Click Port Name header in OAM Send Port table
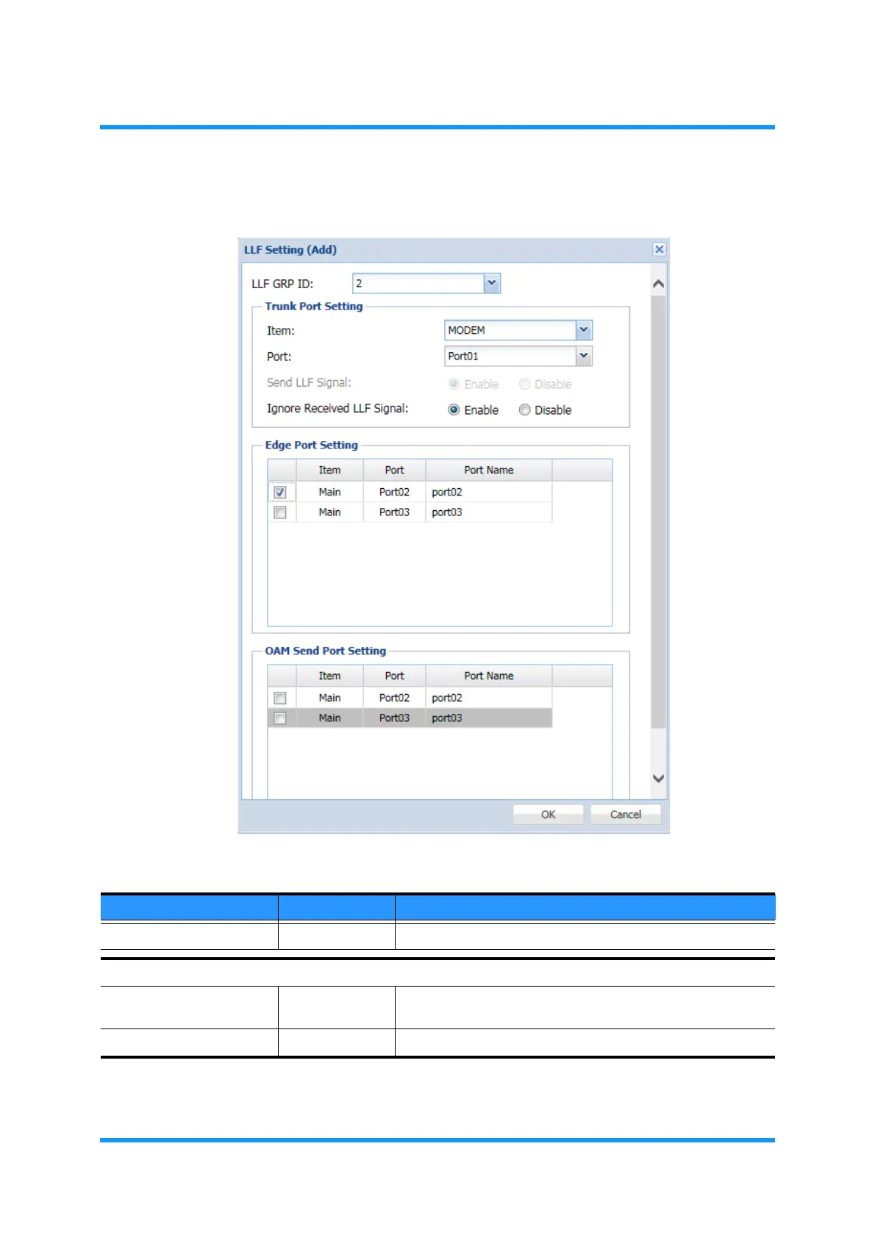The width and height of the screenshot is (875, 1238). (x=489, y=676)
